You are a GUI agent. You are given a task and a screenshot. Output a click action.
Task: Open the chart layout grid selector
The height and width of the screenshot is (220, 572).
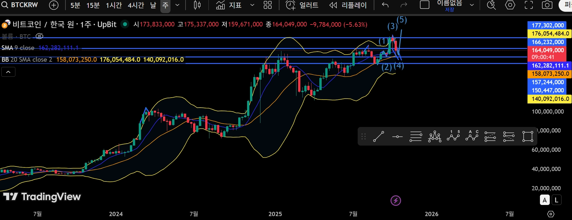click(x=268, y=5)
